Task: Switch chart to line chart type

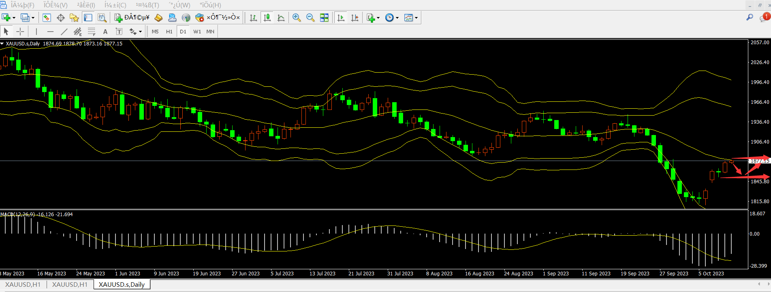Action: [281, 17]
